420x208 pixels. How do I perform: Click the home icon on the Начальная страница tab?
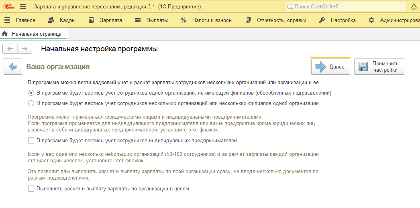point(4,34)
